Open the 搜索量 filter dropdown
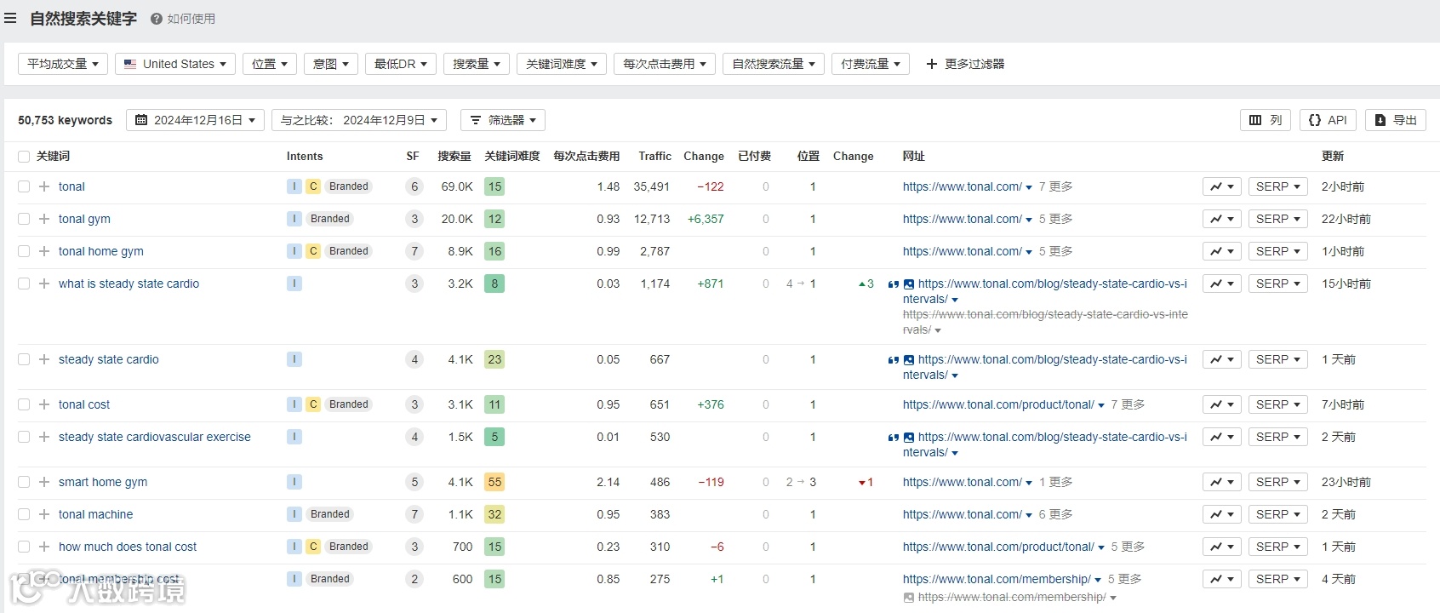This screenshot has width=1440, height=613. [477, 64]
